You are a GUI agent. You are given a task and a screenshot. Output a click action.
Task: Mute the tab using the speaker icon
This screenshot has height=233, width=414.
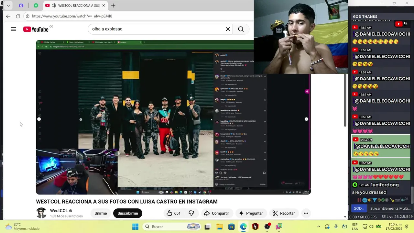click(x=54, y=6)
